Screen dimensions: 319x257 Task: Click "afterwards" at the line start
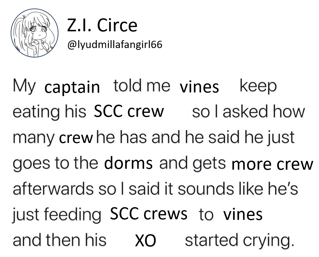click(53, 189)
